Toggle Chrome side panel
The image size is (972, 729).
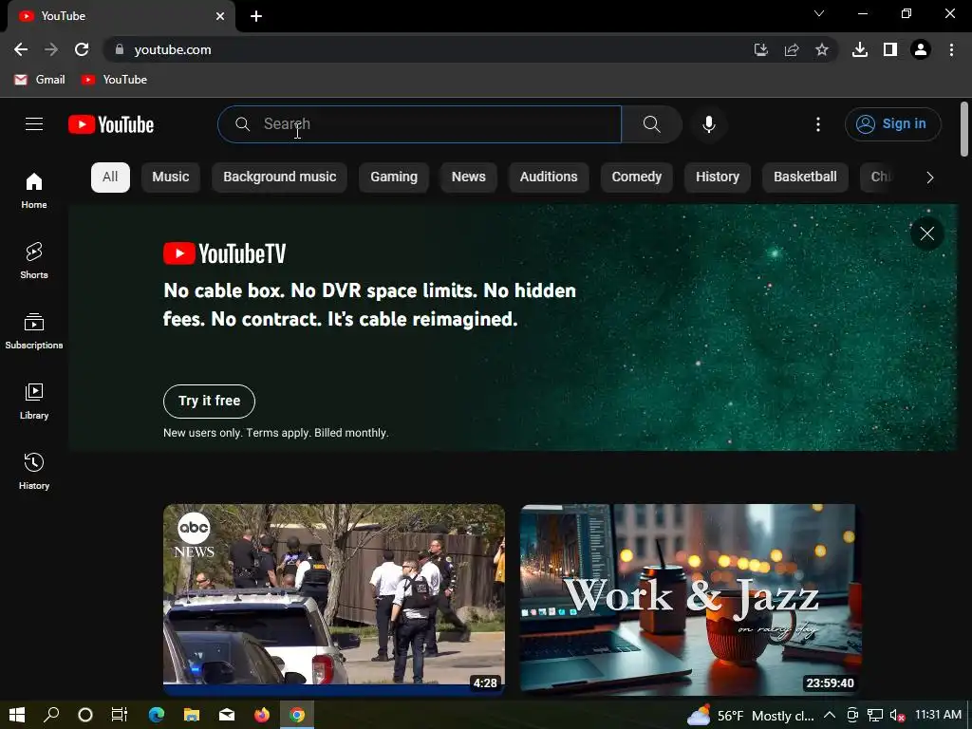pyautogui.click(x=890, y=49)
